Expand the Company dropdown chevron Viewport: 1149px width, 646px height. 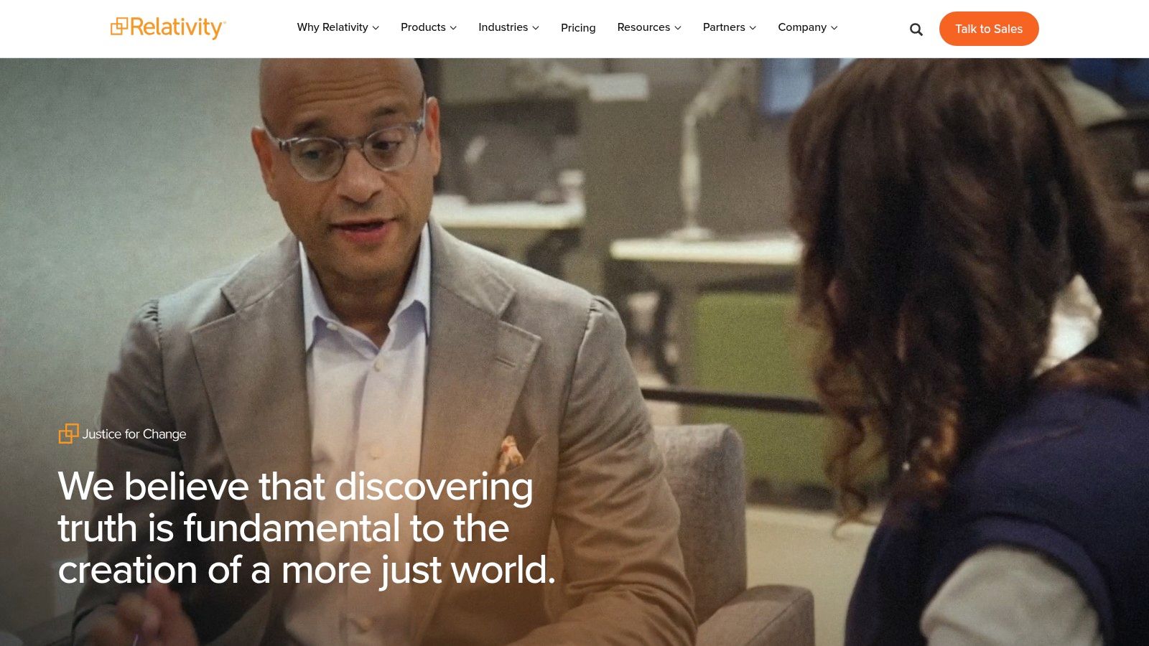(834, 28)
